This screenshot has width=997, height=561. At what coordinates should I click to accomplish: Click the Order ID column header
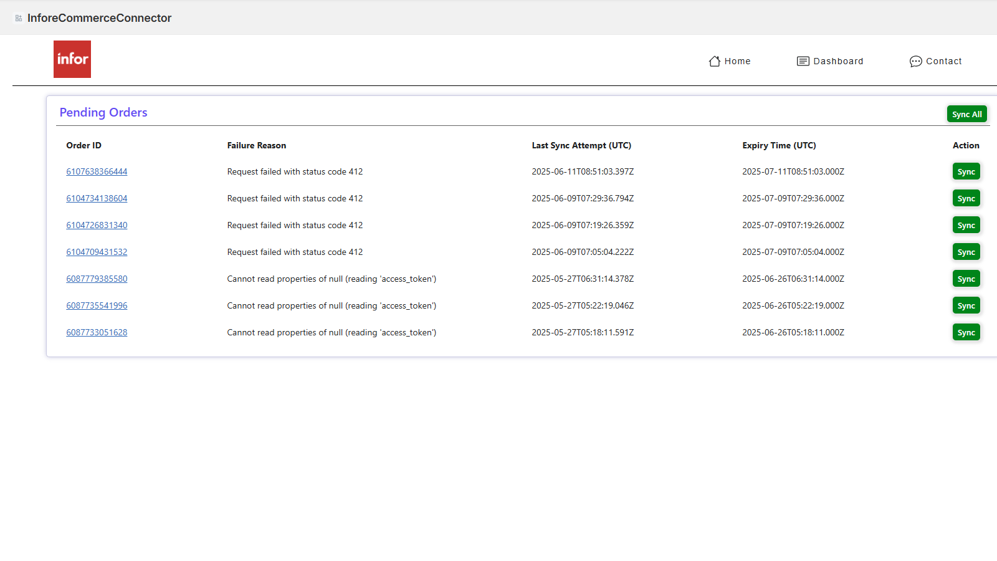(83, 145)
